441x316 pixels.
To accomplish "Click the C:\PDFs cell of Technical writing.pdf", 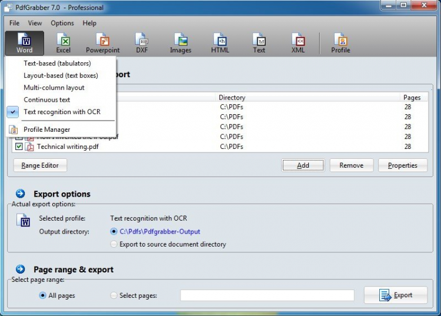I will (x=232, y=147).
